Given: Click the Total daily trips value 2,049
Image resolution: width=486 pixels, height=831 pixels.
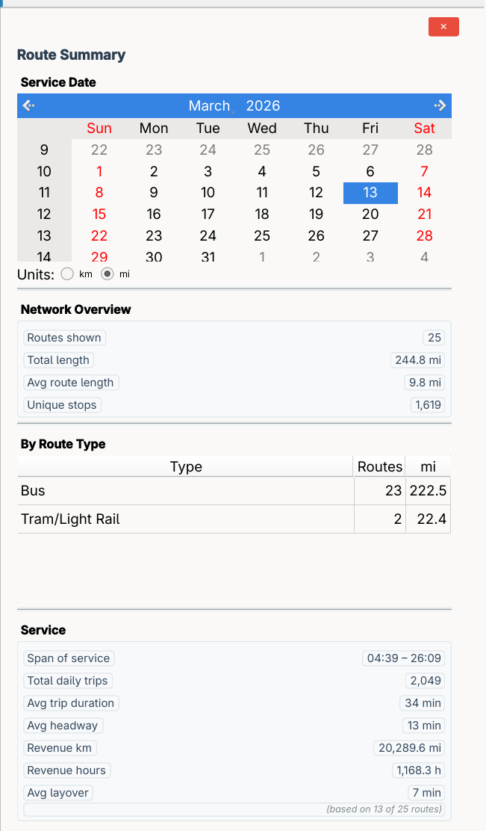Looking at the screenshot, I should [426, 681].
